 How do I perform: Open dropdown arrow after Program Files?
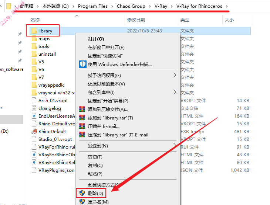[112, 6]
